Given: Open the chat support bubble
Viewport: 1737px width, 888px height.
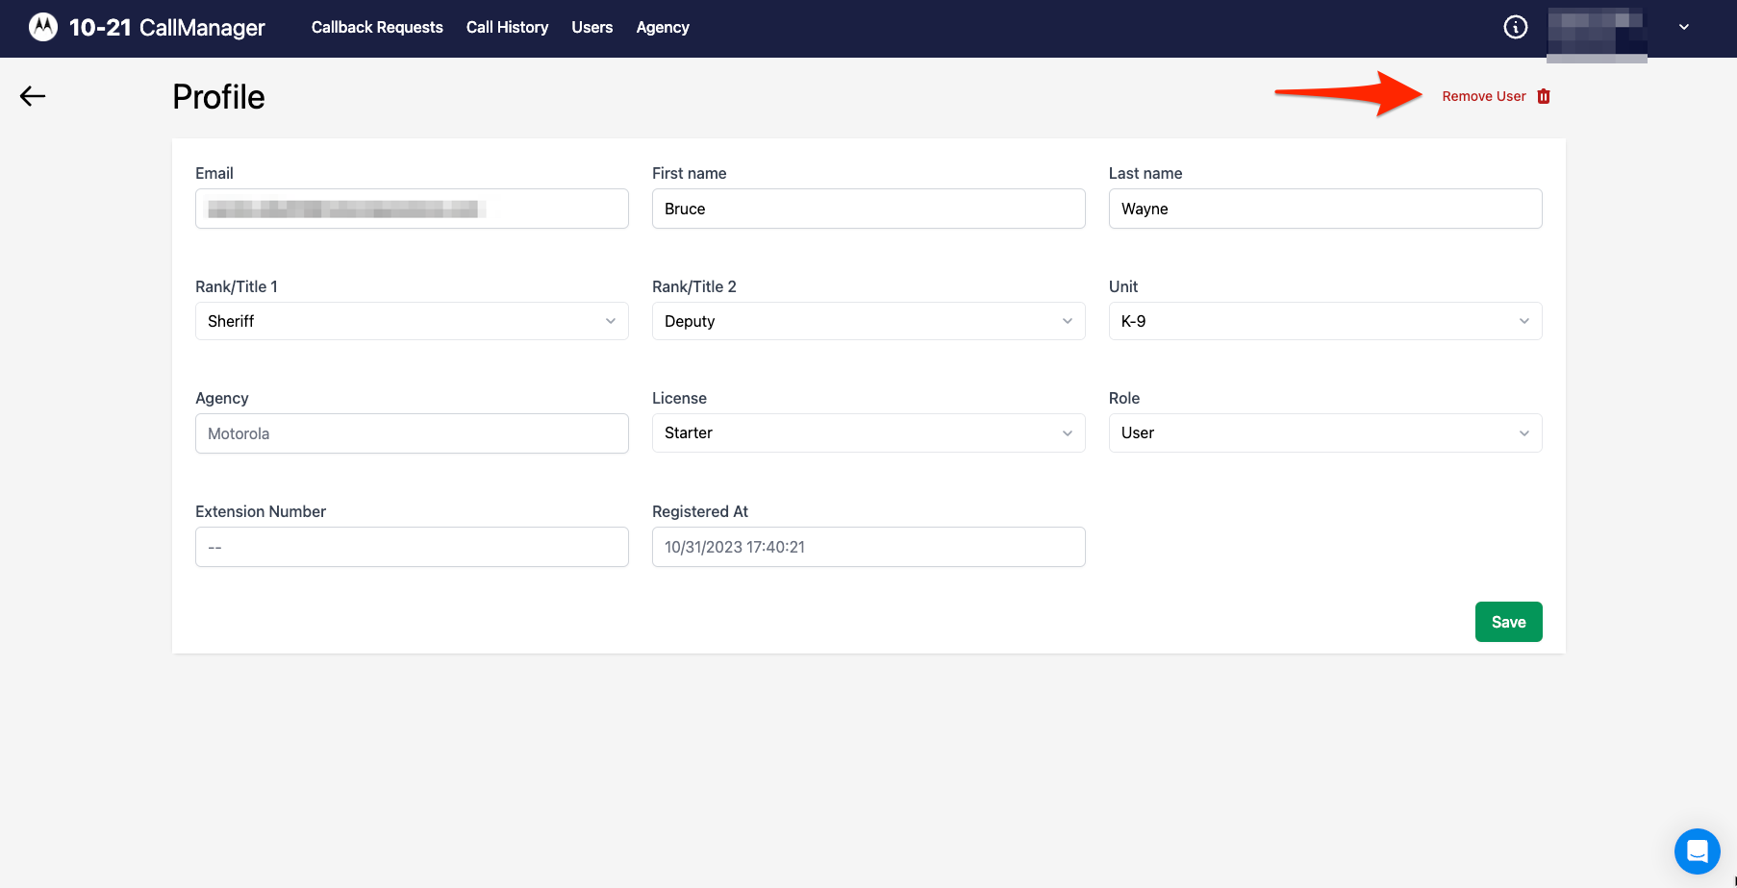Looking at the screenshot, I should (x=1697, y=851).
